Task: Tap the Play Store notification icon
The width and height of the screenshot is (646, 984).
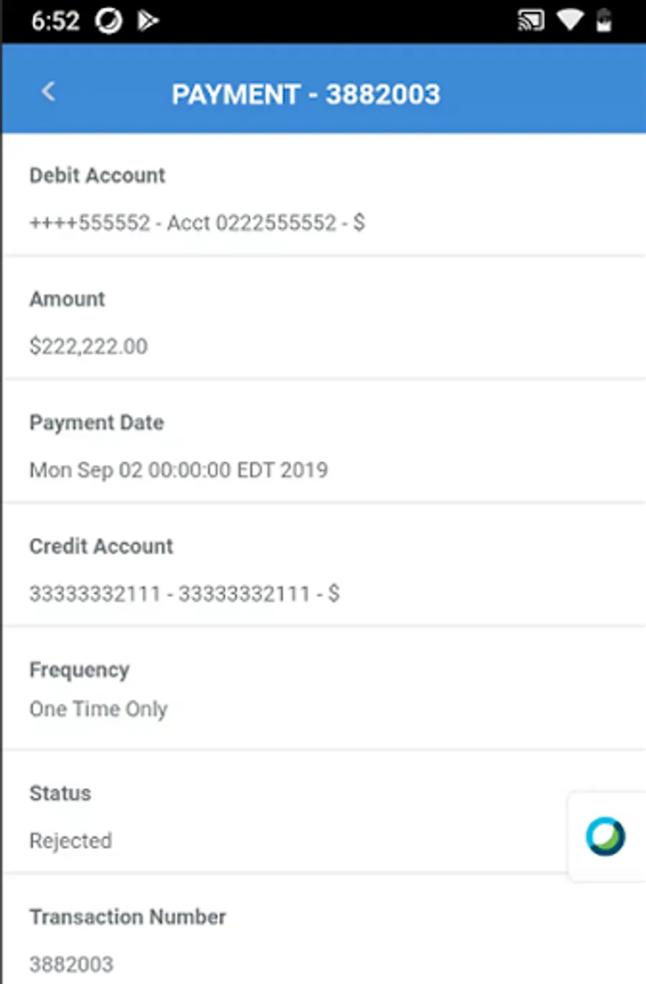Action: point(147,21)
